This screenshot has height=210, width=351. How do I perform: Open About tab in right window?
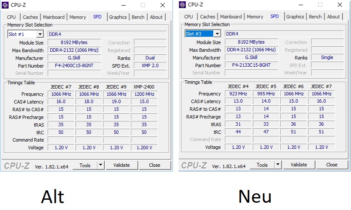click(333, 17)
